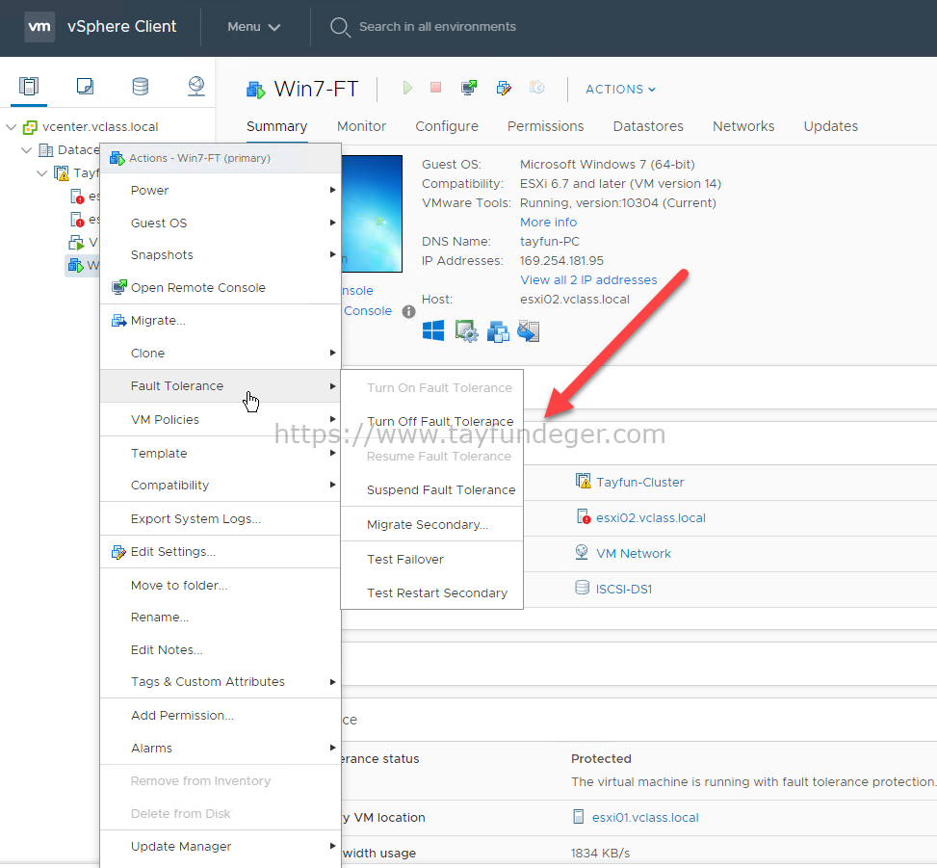Select Test Failover
The height and width of the screenshot is (868, 937).
coord(432,559)
